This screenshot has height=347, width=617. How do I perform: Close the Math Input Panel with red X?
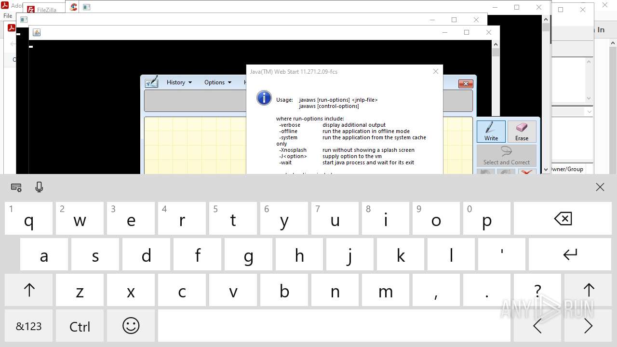465,83
